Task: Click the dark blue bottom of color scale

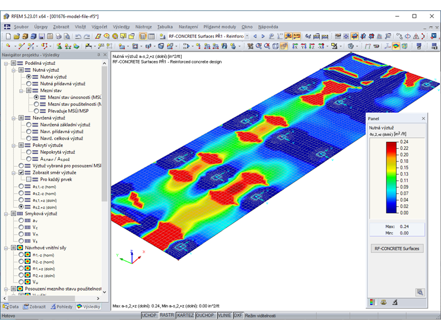Action: click(x=391, y=210)
